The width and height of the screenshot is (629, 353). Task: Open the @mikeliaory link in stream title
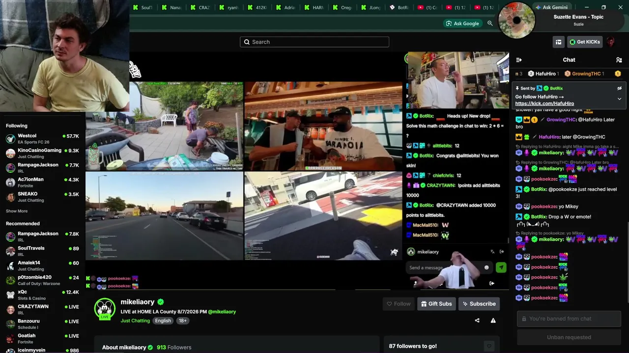[222, 312]
